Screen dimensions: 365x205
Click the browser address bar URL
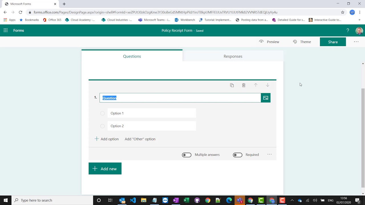click(155, 12)
